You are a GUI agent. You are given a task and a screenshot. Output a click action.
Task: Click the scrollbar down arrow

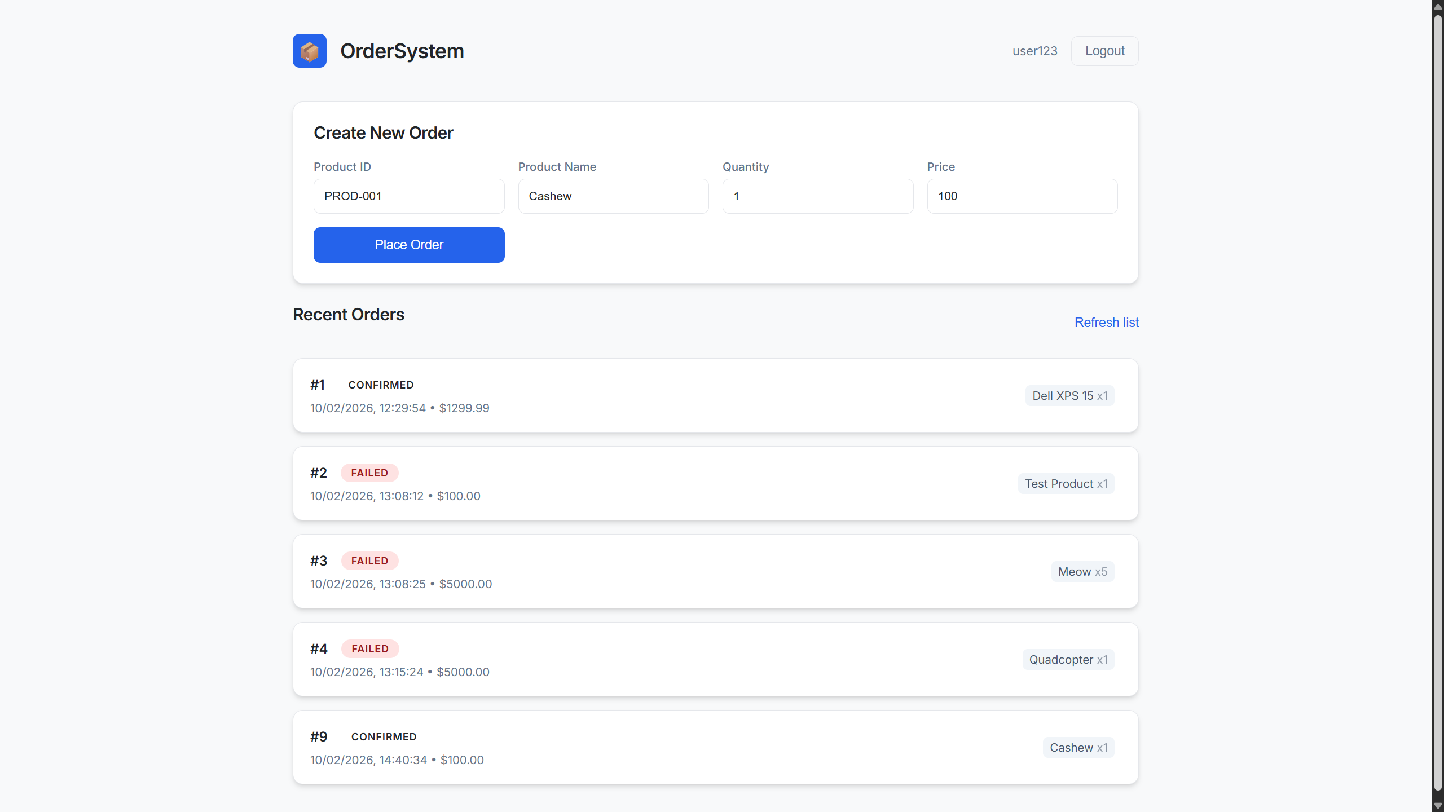coord(1438,806)
